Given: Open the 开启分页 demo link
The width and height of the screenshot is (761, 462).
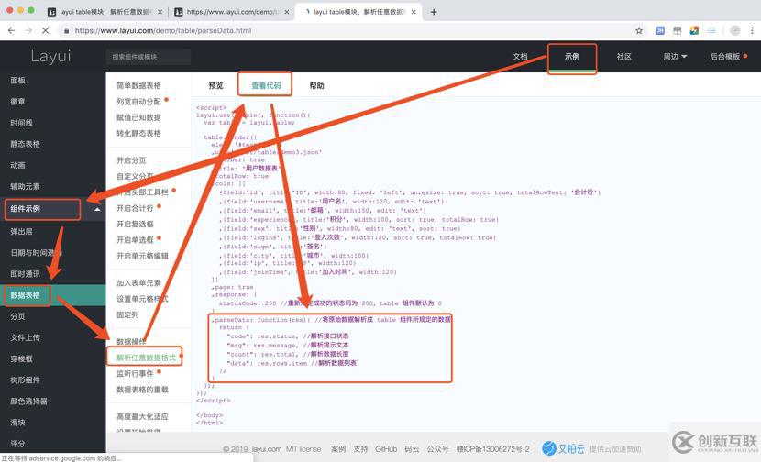Looking at the screenshot, I should click(x=131, y=160).
